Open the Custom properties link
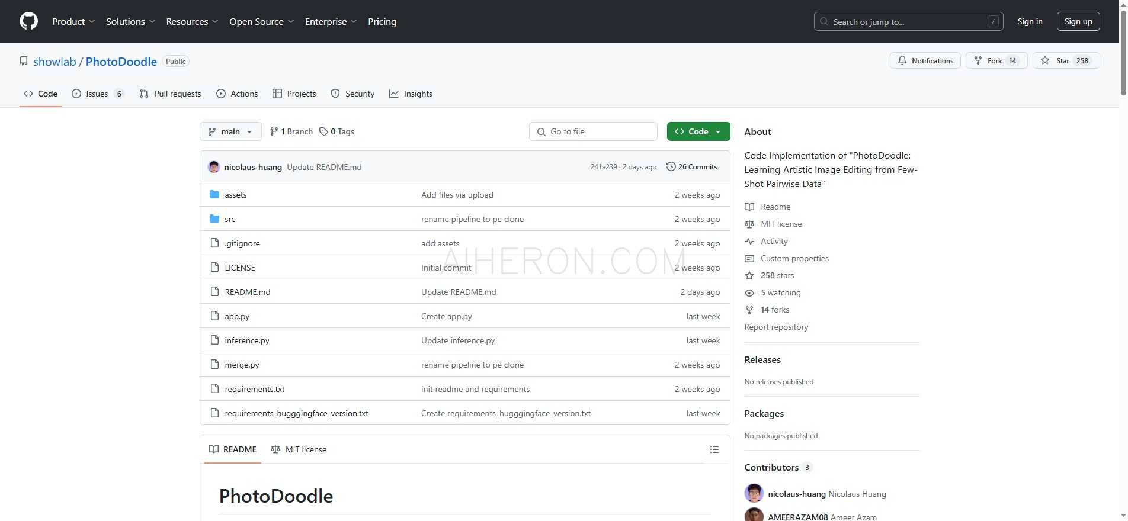 click(794, 258)
